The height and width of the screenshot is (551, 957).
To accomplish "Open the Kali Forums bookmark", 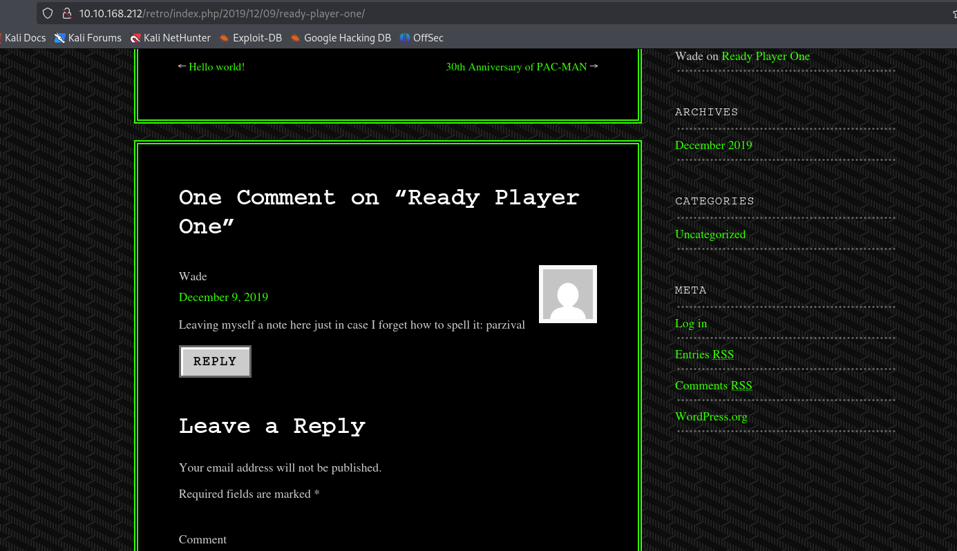I will click(x=88, y=38).
